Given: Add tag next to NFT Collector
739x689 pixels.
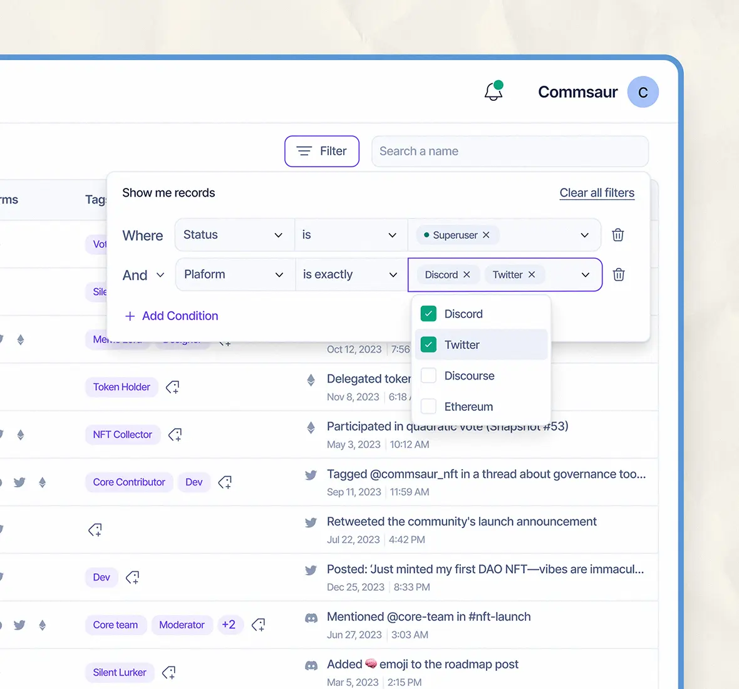Looking at the screenshot, I should tap(175, 435).
